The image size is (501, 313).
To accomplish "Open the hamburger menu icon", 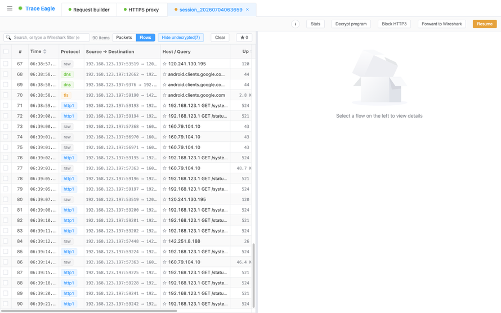I will (x=10, y=8).
